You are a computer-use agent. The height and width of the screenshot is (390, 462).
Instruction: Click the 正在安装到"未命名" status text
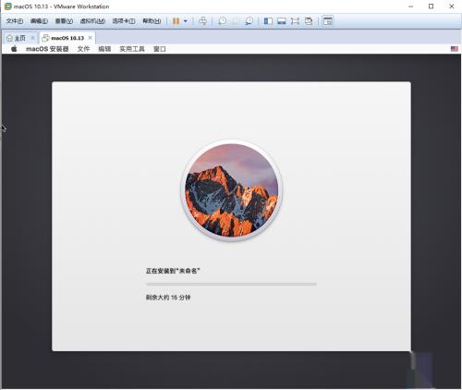pyautogui.click(x=173, y=271)
